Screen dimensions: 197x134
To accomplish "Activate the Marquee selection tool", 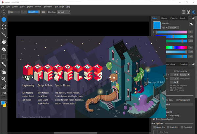I will (4, 56).
